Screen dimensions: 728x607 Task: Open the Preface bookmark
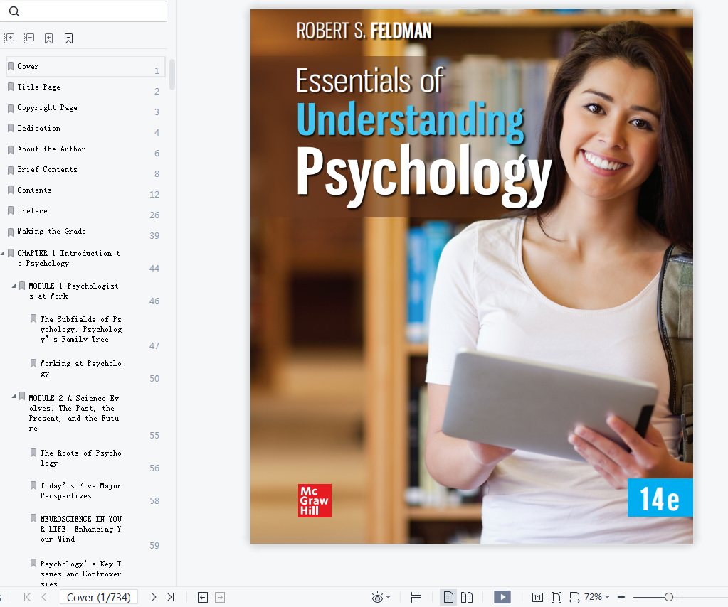pos(33,210)
